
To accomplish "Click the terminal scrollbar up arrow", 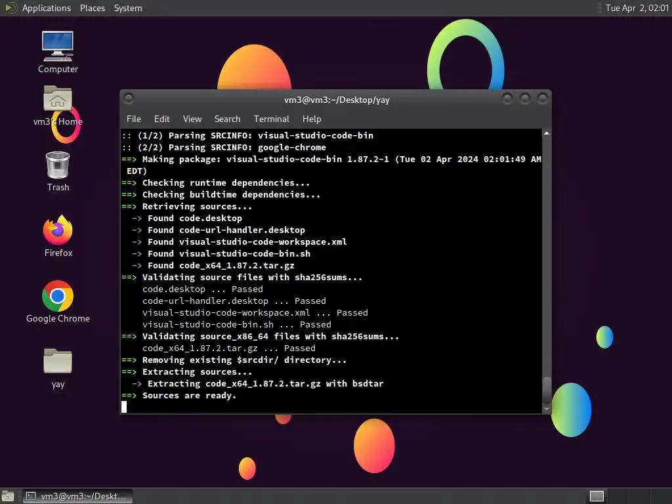I will pyautogui.click(x=547, y=134).
